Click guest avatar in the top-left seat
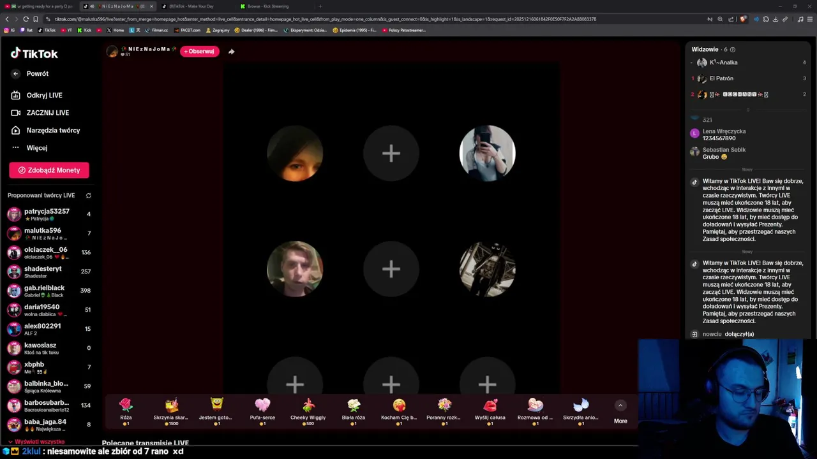This screenshot has width=817, height=459. [295, 154]
